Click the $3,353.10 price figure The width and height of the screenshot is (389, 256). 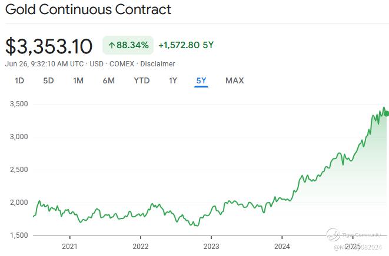[49, 46]
